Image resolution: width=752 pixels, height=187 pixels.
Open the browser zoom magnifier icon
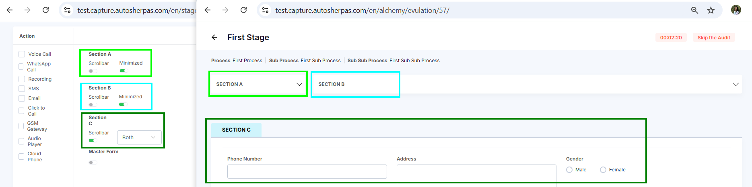pos(694,10)
